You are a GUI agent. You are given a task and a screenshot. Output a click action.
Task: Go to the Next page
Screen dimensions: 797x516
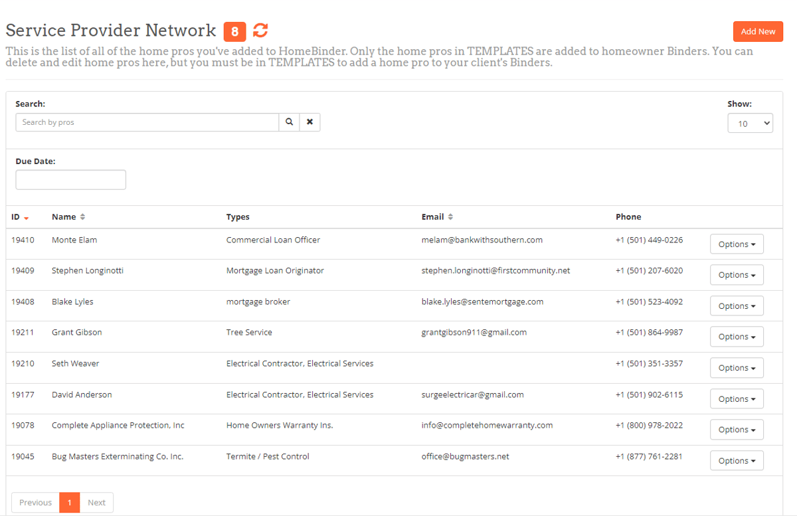point(96,503)
